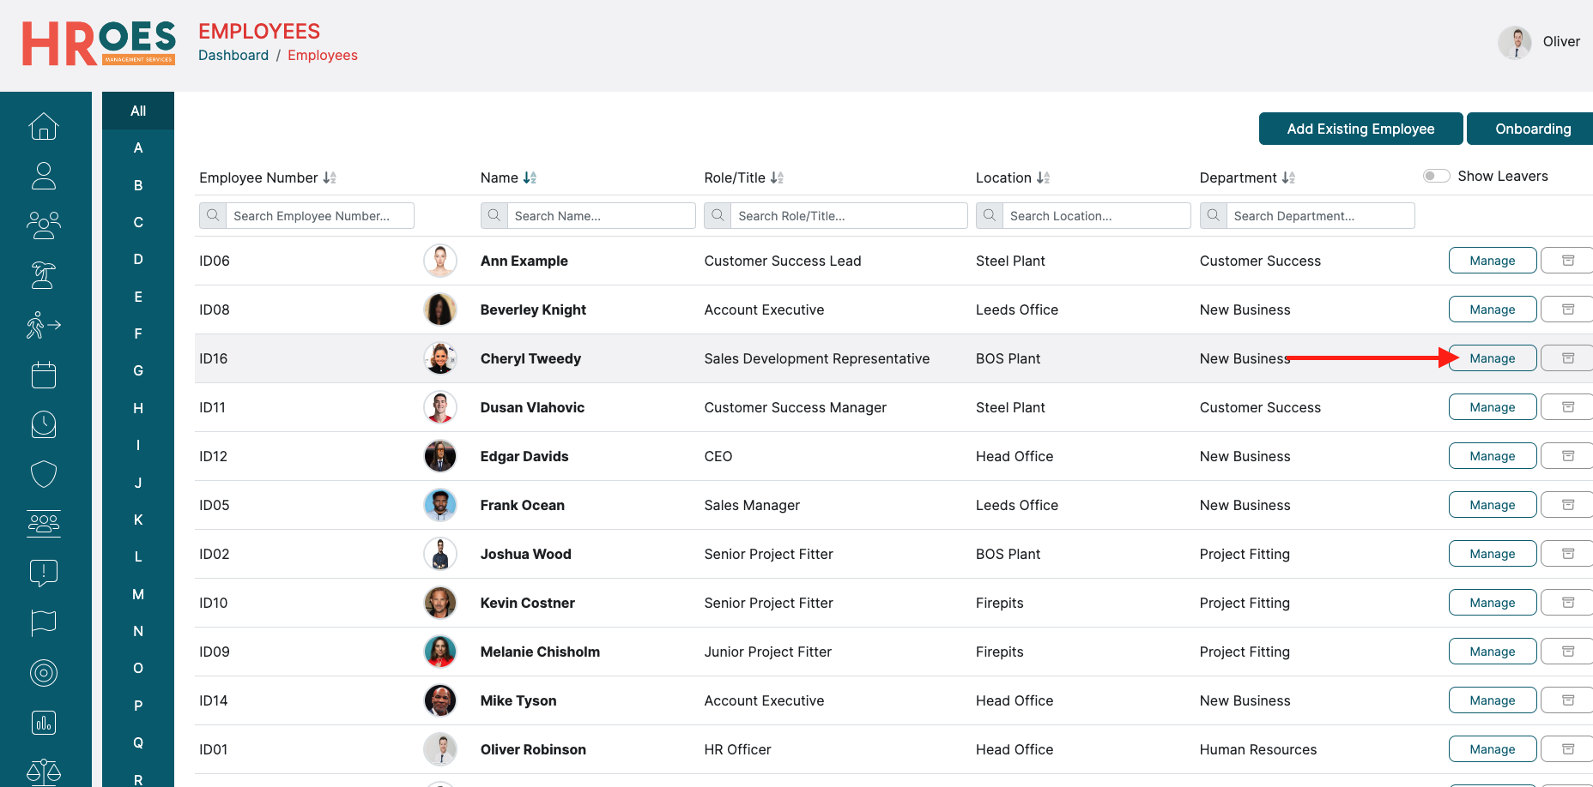The image size is (1593, 787).
Task: Focus the Search Name input field
Action: coord(600,216)
